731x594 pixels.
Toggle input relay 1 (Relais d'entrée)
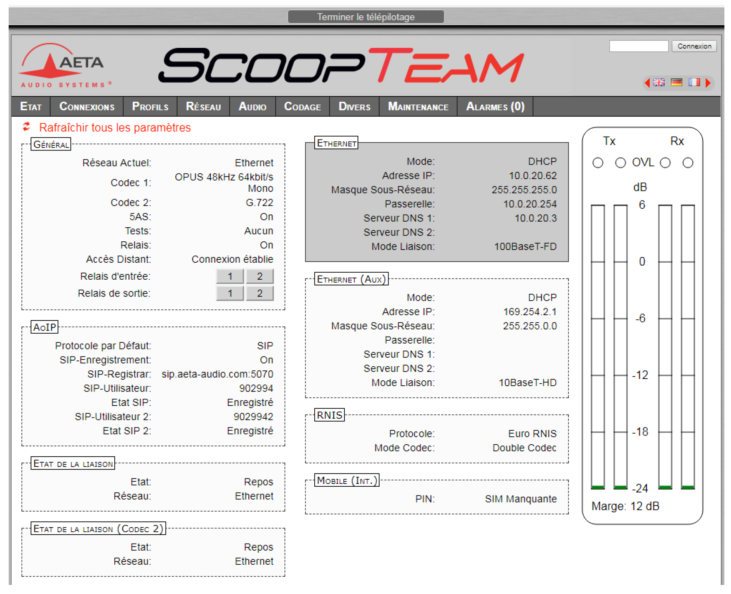click(x=230, y=276)
